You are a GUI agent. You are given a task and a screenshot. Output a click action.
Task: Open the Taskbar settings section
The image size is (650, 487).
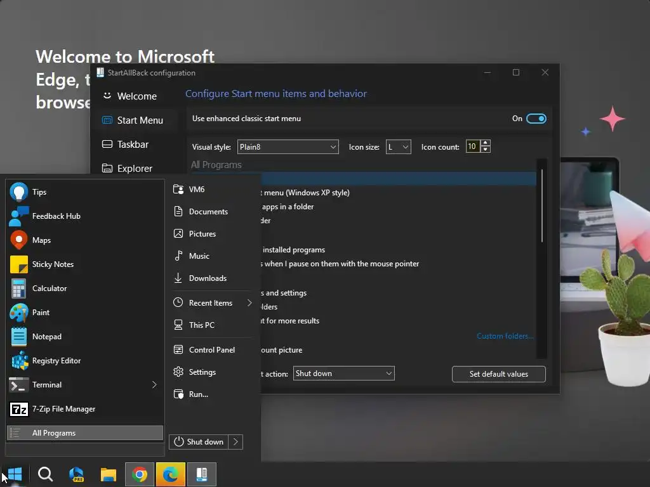[x=136, y=145]
